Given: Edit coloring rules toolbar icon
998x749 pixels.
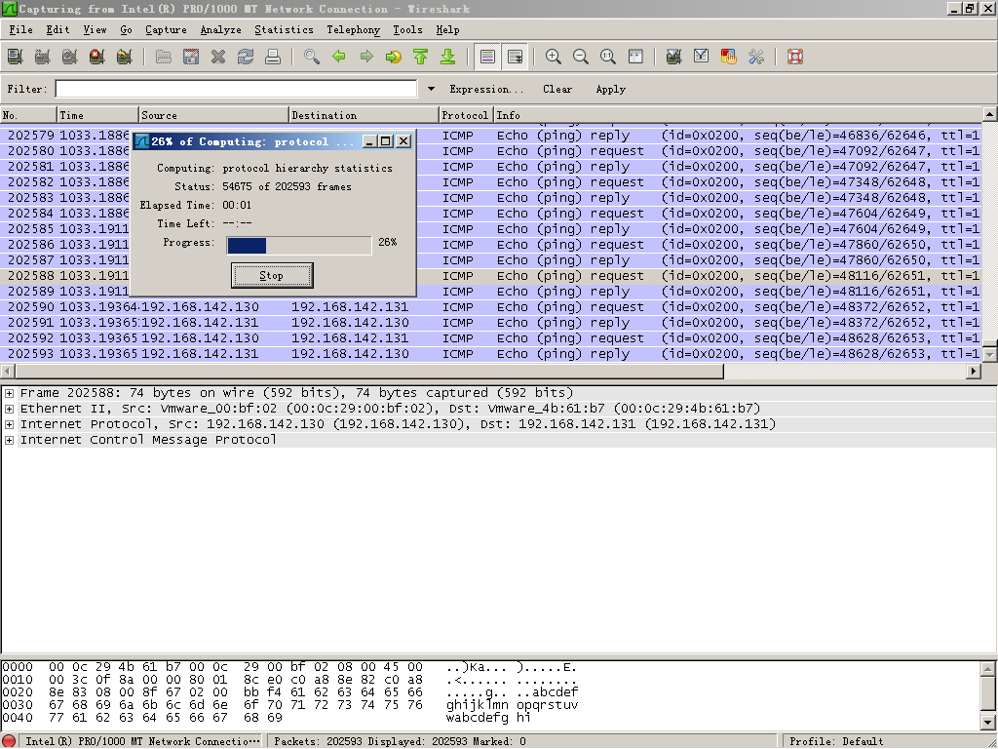Looking at the screenshot, I should (729, 57).
